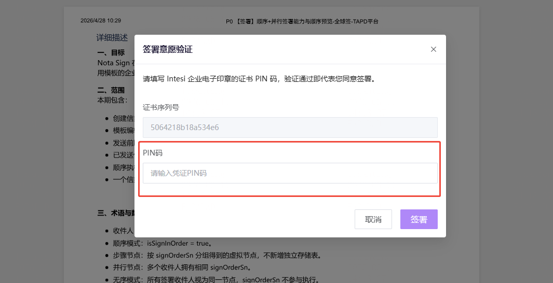Click the 无序模式 bullet line
553x283 pixels.
(x=217, y=280)
